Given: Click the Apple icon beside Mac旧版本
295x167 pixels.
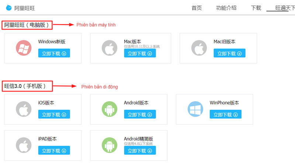Looking at the screenshot, I should (x=199, y=48).
